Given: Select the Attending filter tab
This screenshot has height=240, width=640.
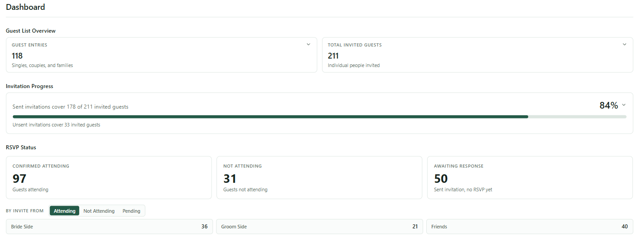Looking at the screenshot, I should (64, 211).
